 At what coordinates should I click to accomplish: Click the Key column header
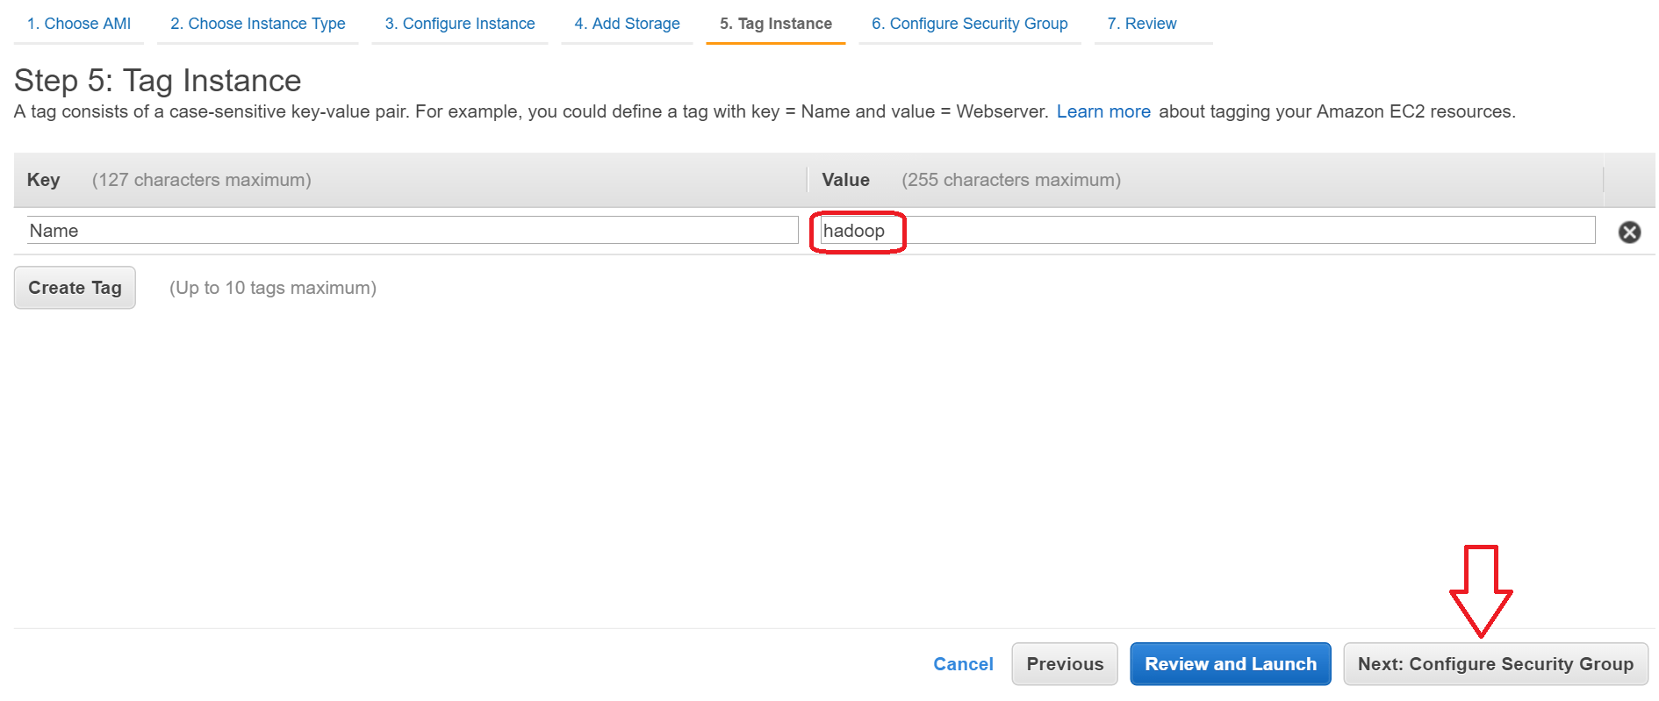tap(43, 180)
